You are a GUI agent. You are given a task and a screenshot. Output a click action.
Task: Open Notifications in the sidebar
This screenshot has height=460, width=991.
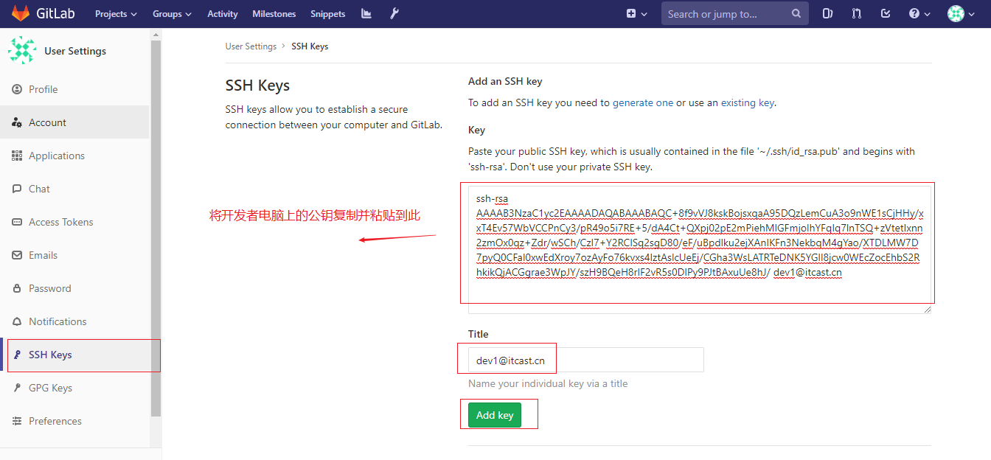click(74, 321)
